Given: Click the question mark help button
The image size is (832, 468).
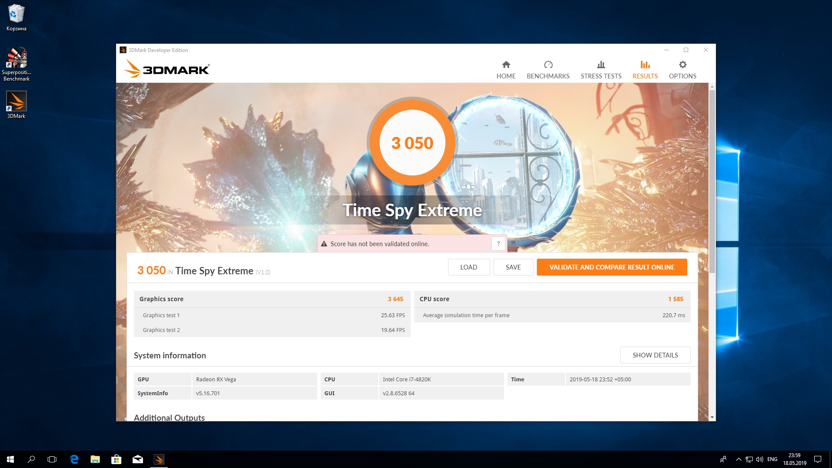Looking at the screenshot, I should point(498,244).
